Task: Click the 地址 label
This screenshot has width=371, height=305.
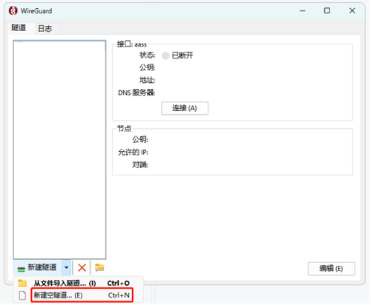Action: (148, 80)
